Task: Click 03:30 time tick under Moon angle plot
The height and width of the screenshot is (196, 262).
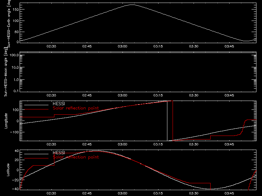Action: [x=194, y=95]
